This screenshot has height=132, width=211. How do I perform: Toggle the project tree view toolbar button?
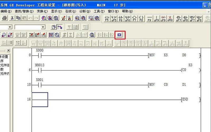tap(60, 27)
